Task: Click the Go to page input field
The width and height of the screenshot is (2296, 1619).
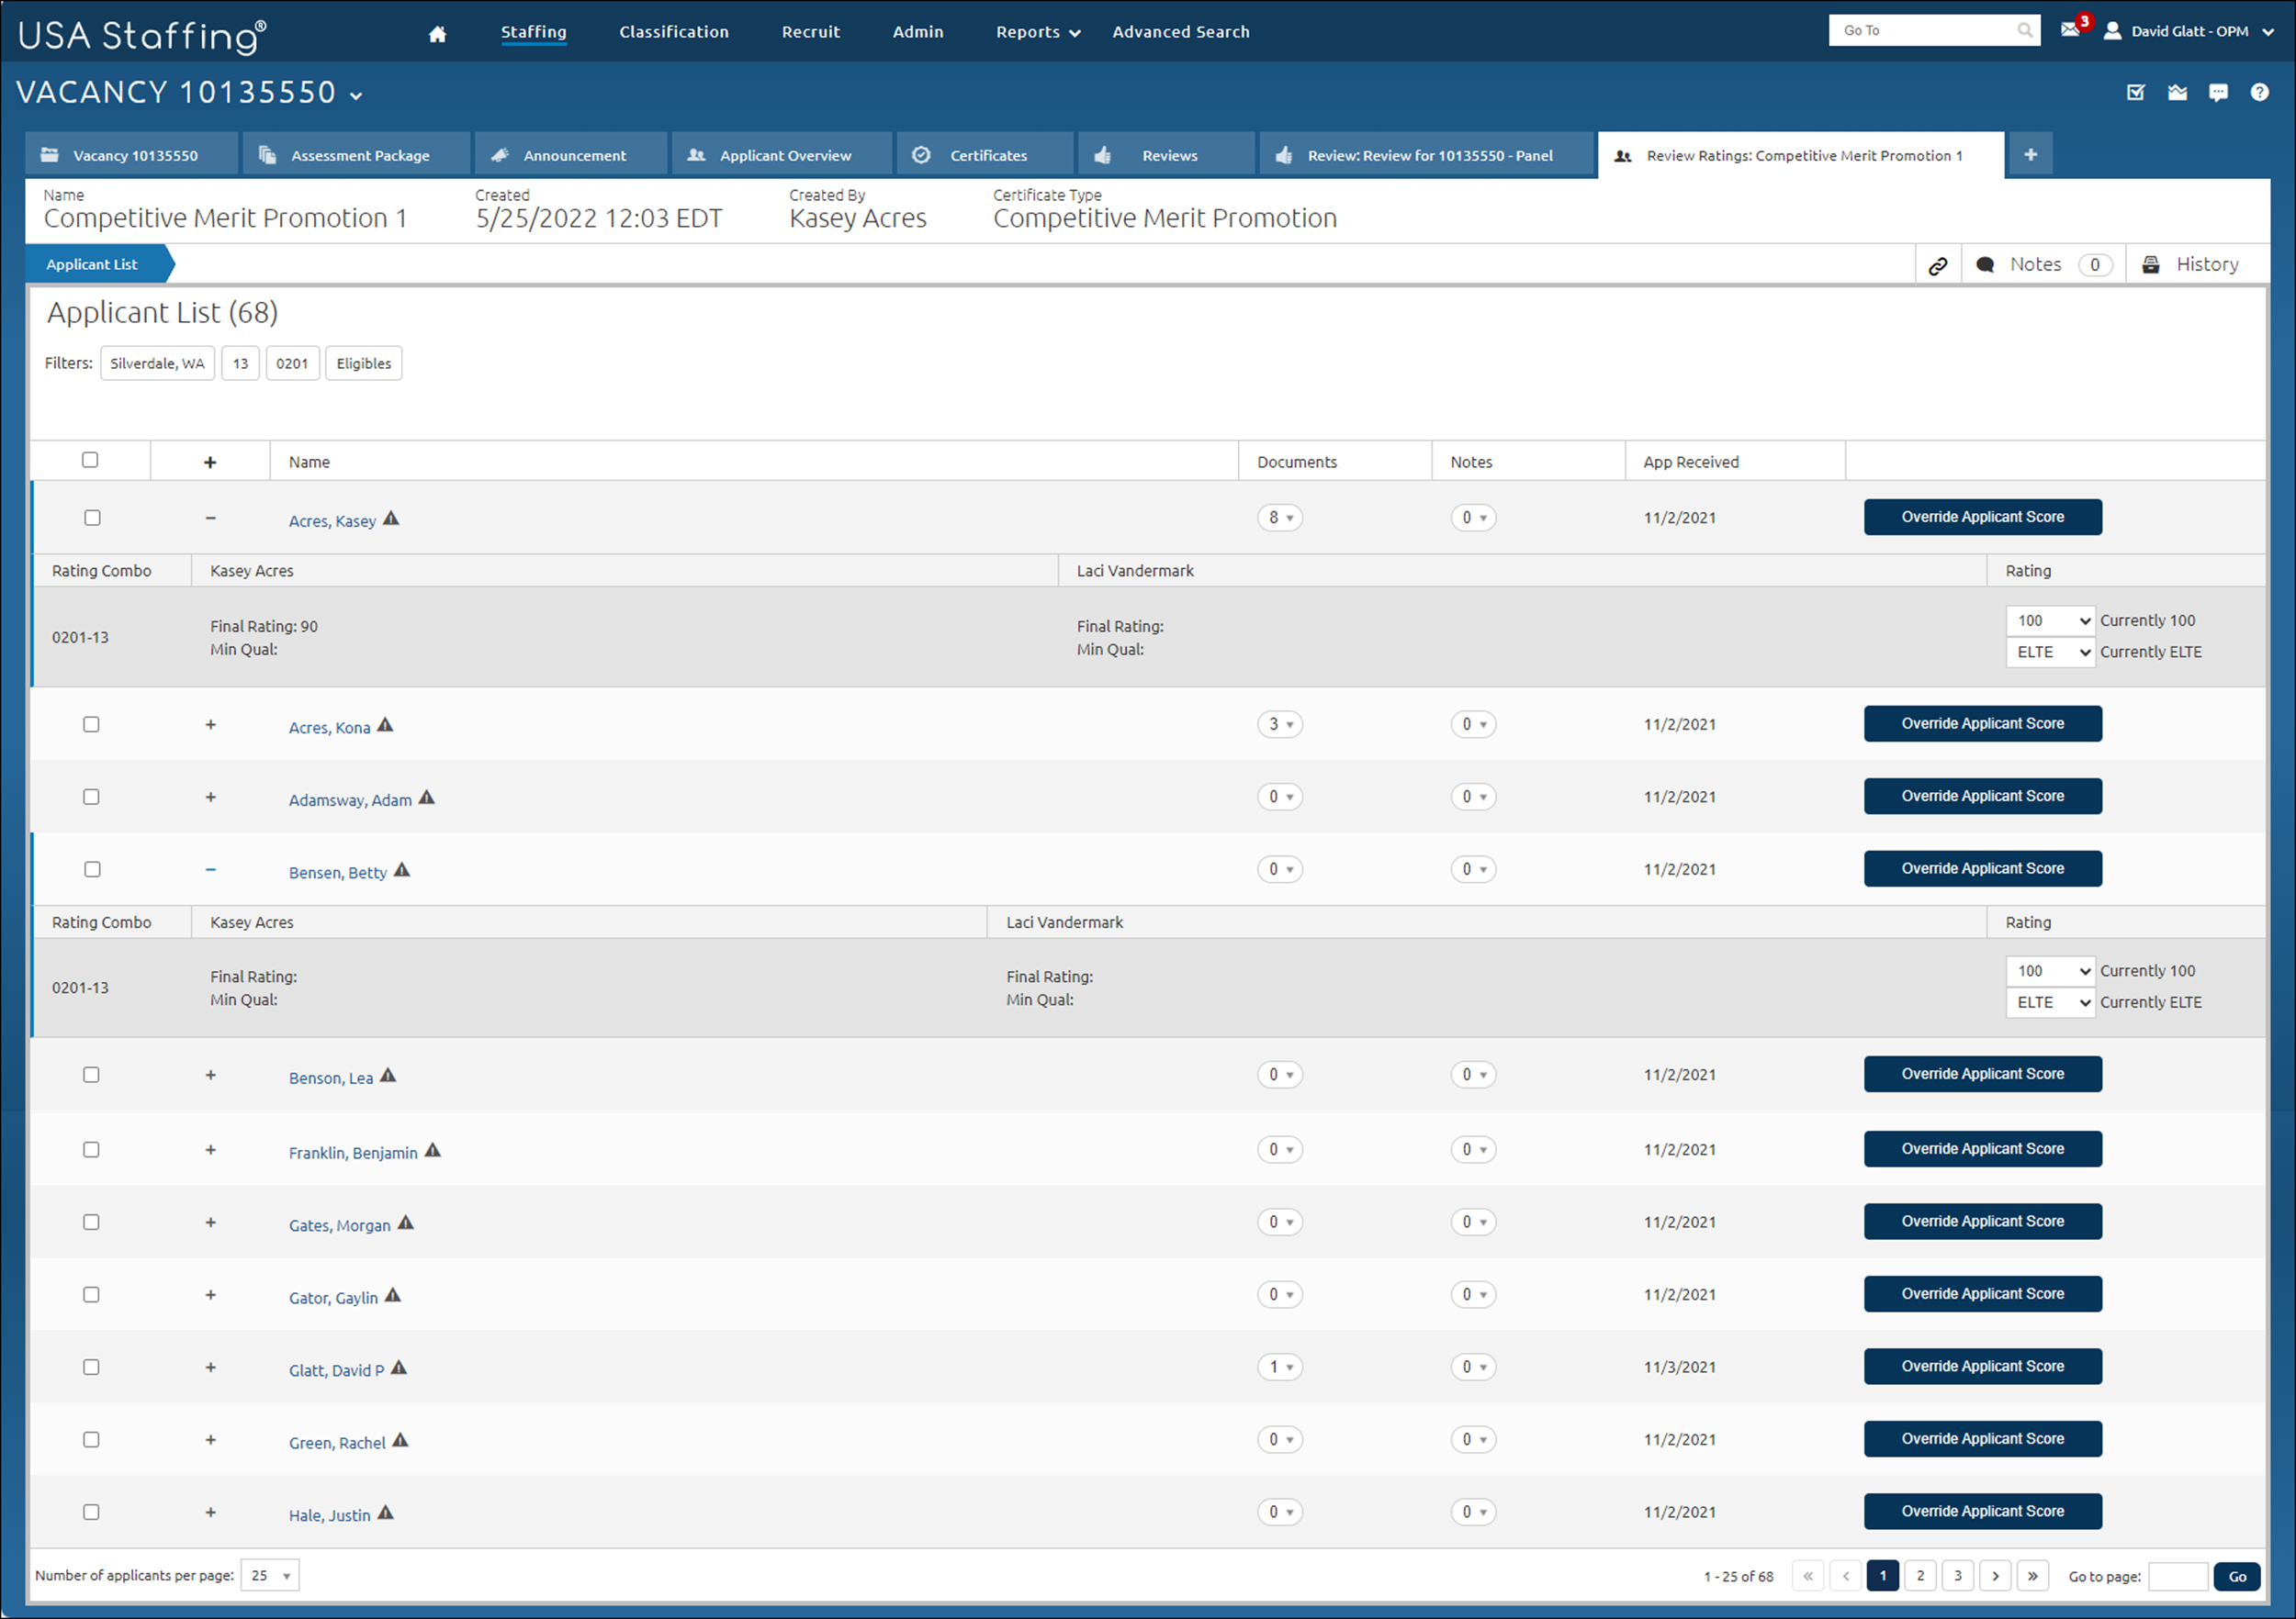Action: coord(2180,1576)
